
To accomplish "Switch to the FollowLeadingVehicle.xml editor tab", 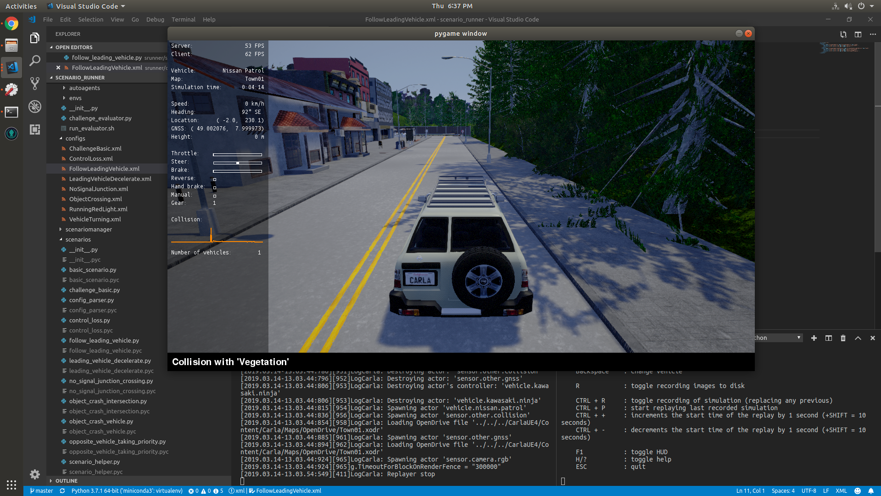I will point(107,68).
